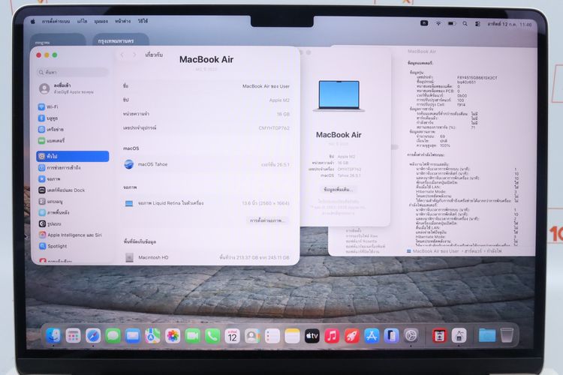Open Mail from the Dock
The height and width of the screenshot is (375, 563).
(x=133, y=336)
